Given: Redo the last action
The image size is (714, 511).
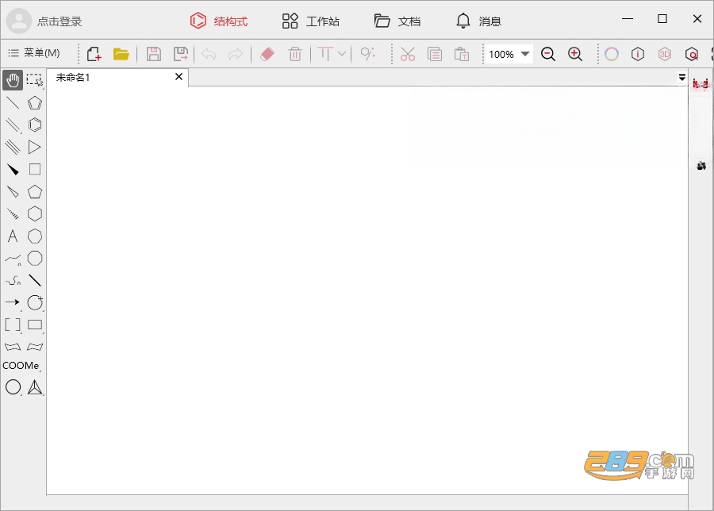Looking at the screenshot, I should [236, 54].
